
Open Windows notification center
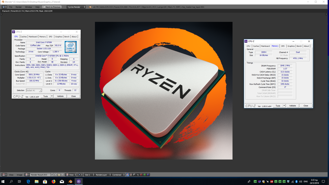[x=323, y=182]
